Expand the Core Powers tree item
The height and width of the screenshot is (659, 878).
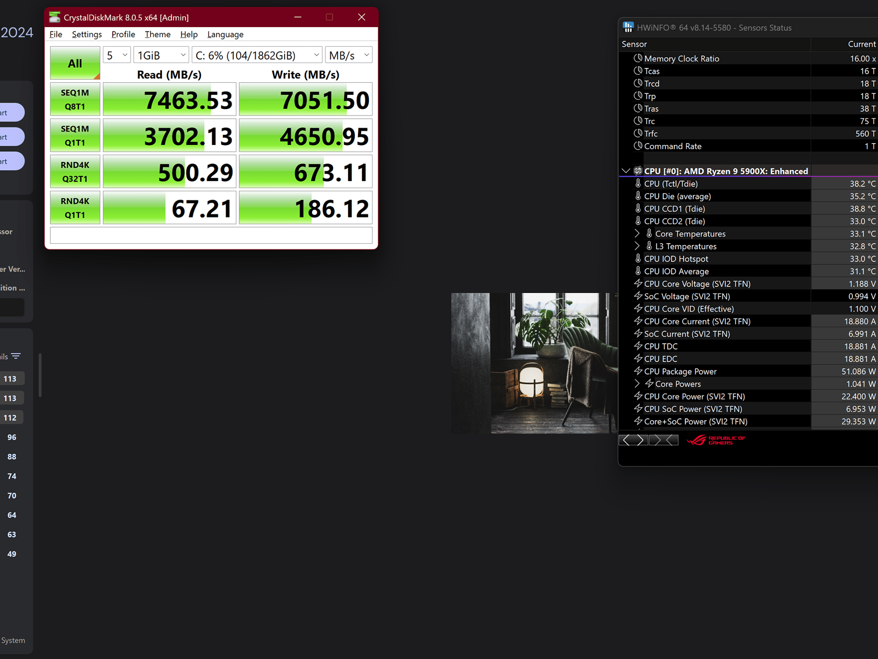point(637,384)
